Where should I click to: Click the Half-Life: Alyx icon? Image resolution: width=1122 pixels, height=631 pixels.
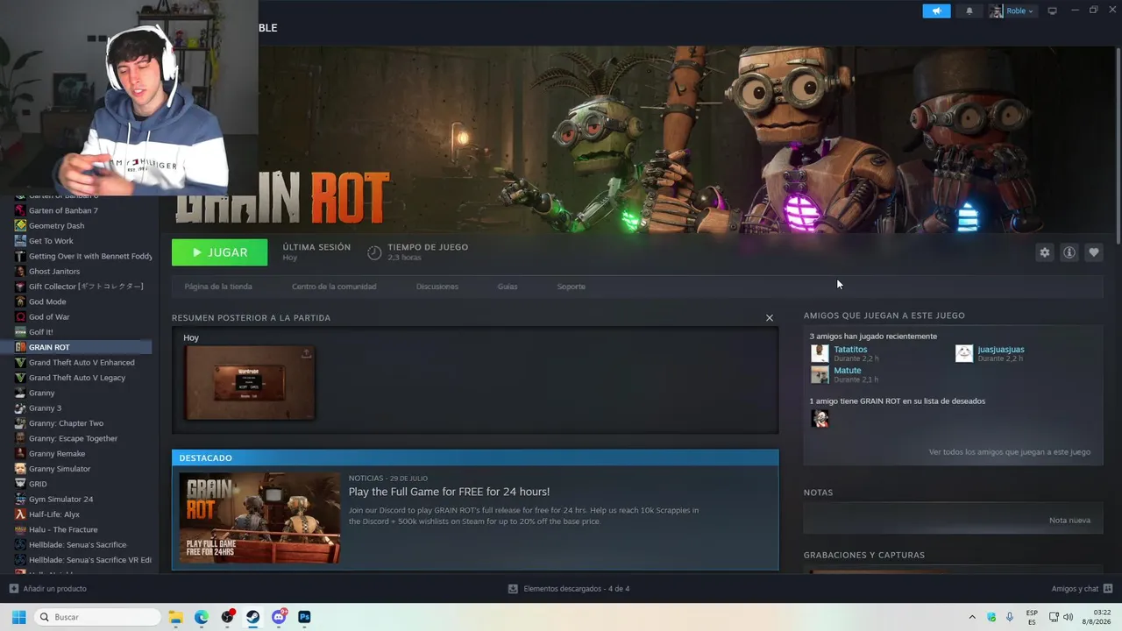pos(20,514)
